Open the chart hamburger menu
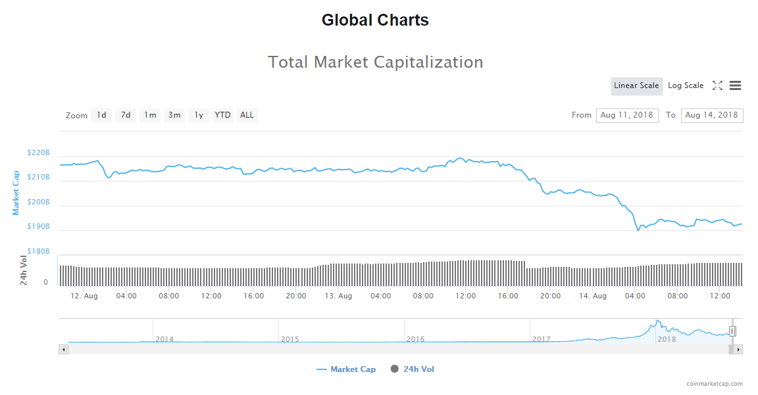Viewport: 758px width, 395px height. pyautogui.click(x=736, y=85)
